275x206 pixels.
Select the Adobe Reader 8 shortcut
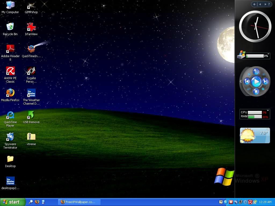coord(10,53)
